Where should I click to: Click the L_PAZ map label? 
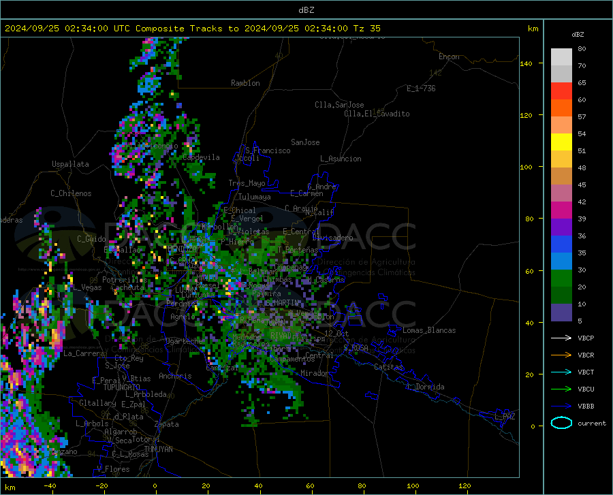505,417
